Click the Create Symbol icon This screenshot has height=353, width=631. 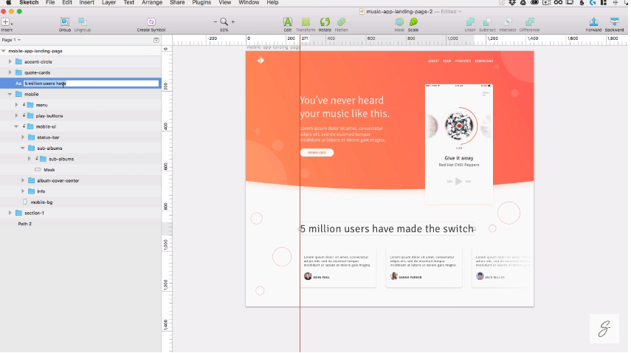tap(151, 21)
